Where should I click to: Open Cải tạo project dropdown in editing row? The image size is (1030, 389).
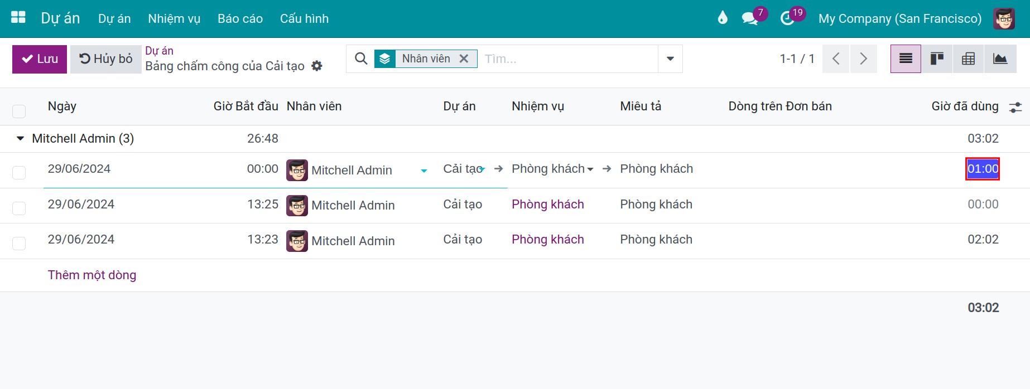click(x=482, y=168)
